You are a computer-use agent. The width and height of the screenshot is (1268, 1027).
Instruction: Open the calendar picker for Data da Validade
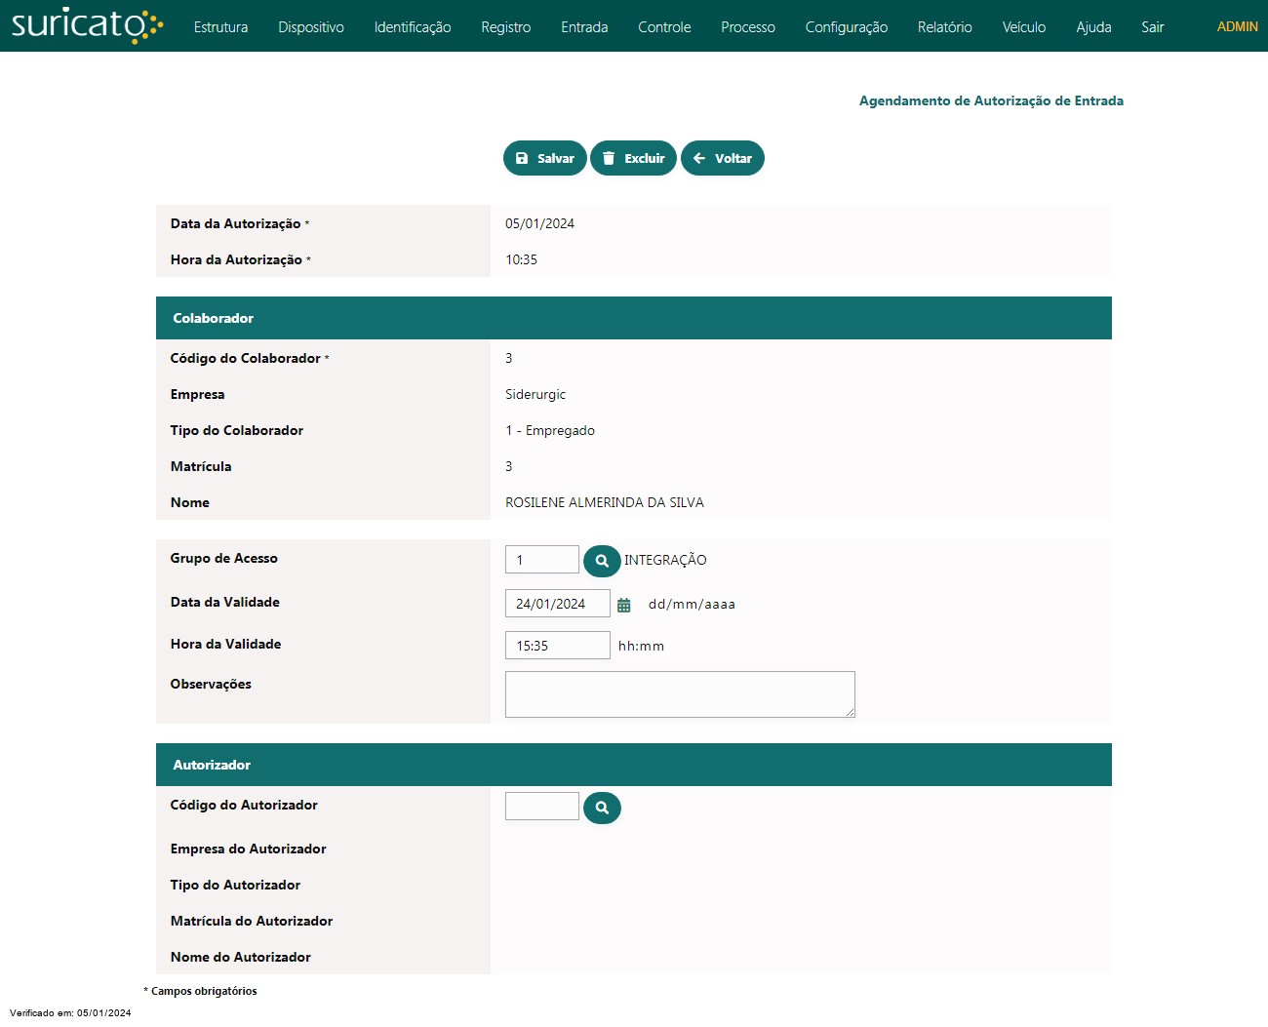[624, 605]
